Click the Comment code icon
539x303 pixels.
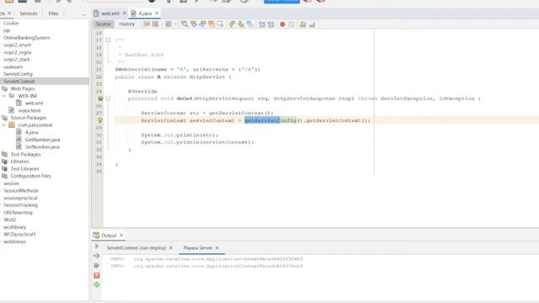tap(303, 24)
